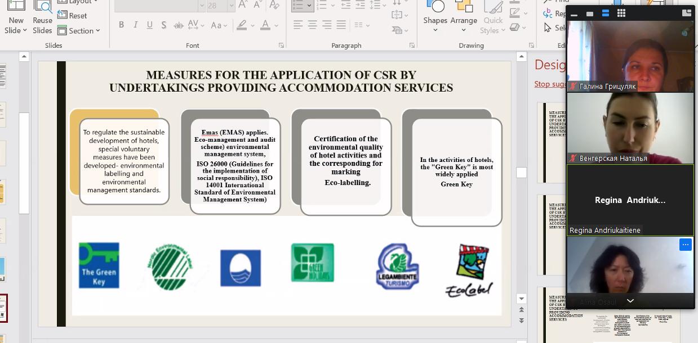Switch Zoom panel to gallery grid view
This screenshot has width=698, height=343.
point(621,13)
